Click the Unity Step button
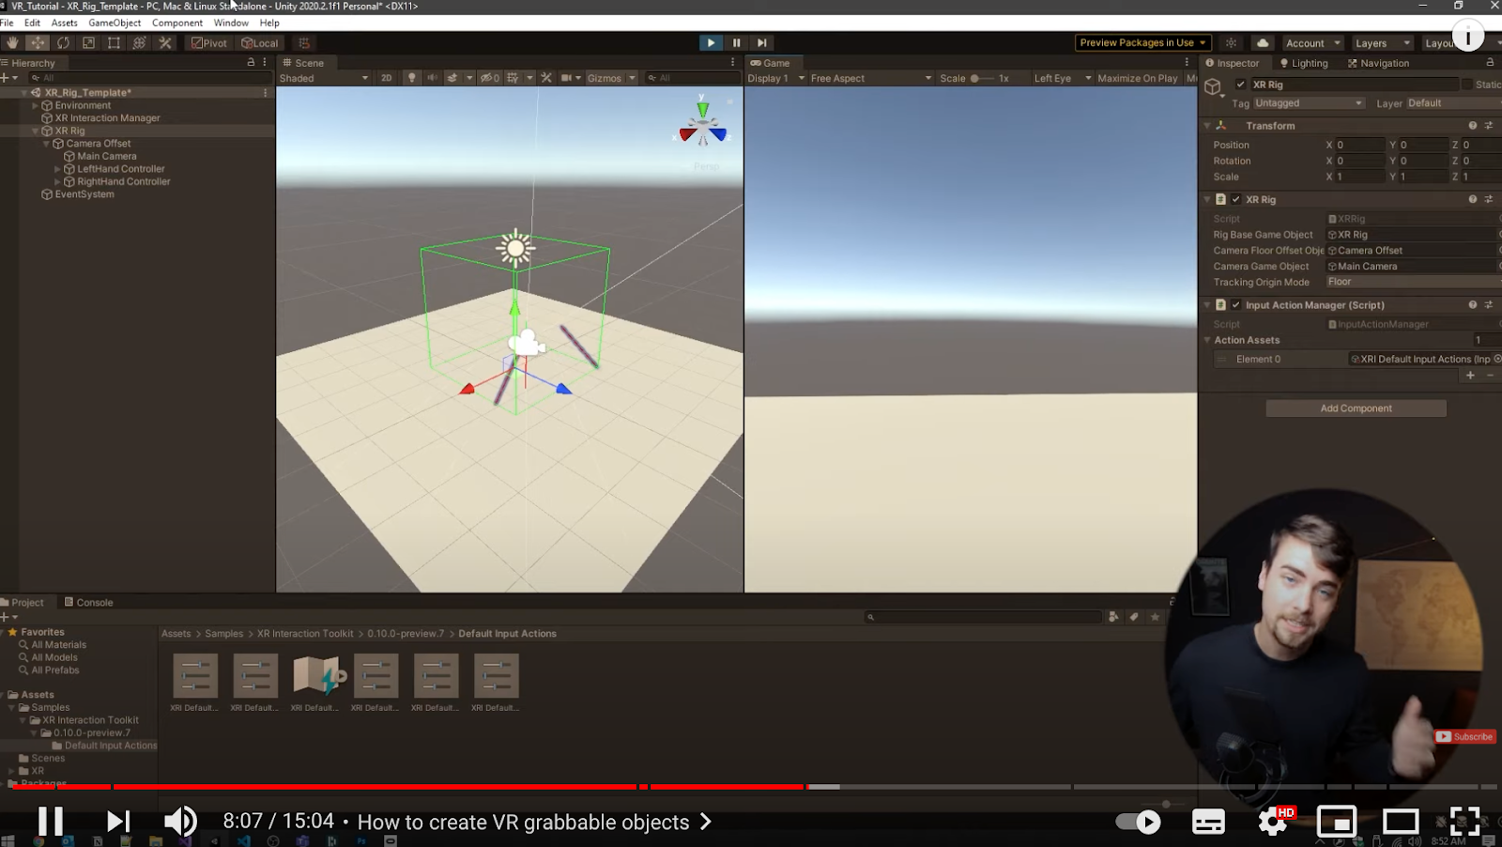The width and height of the screenshot is (1502, 847). 762,43
